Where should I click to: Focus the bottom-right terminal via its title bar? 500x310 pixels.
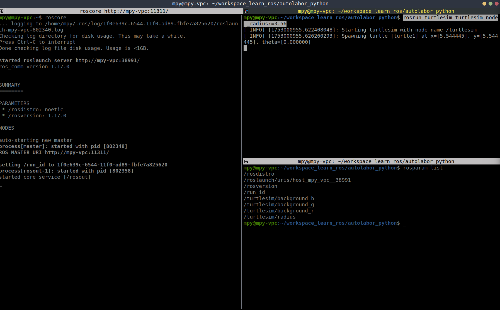coord(376,161)
